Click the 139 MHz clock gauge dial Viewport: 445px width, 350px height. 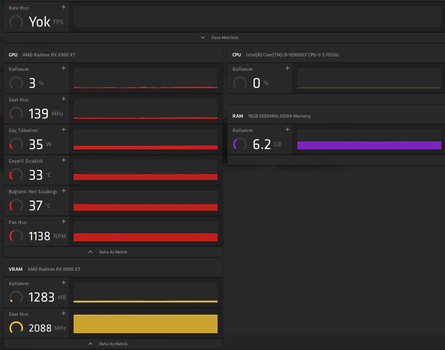click(16, 114)
